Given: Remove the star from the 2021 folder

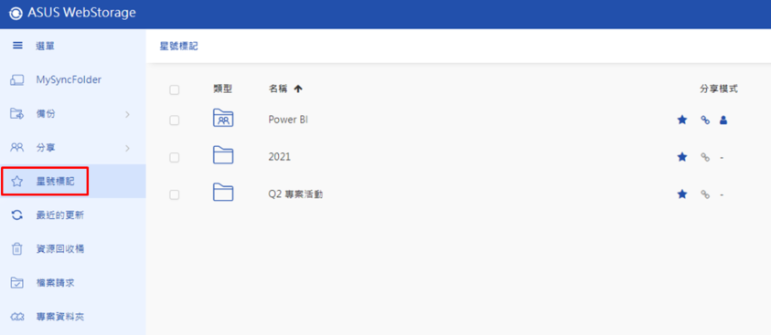Looking at the screenshot, I should tap(682, 157).
